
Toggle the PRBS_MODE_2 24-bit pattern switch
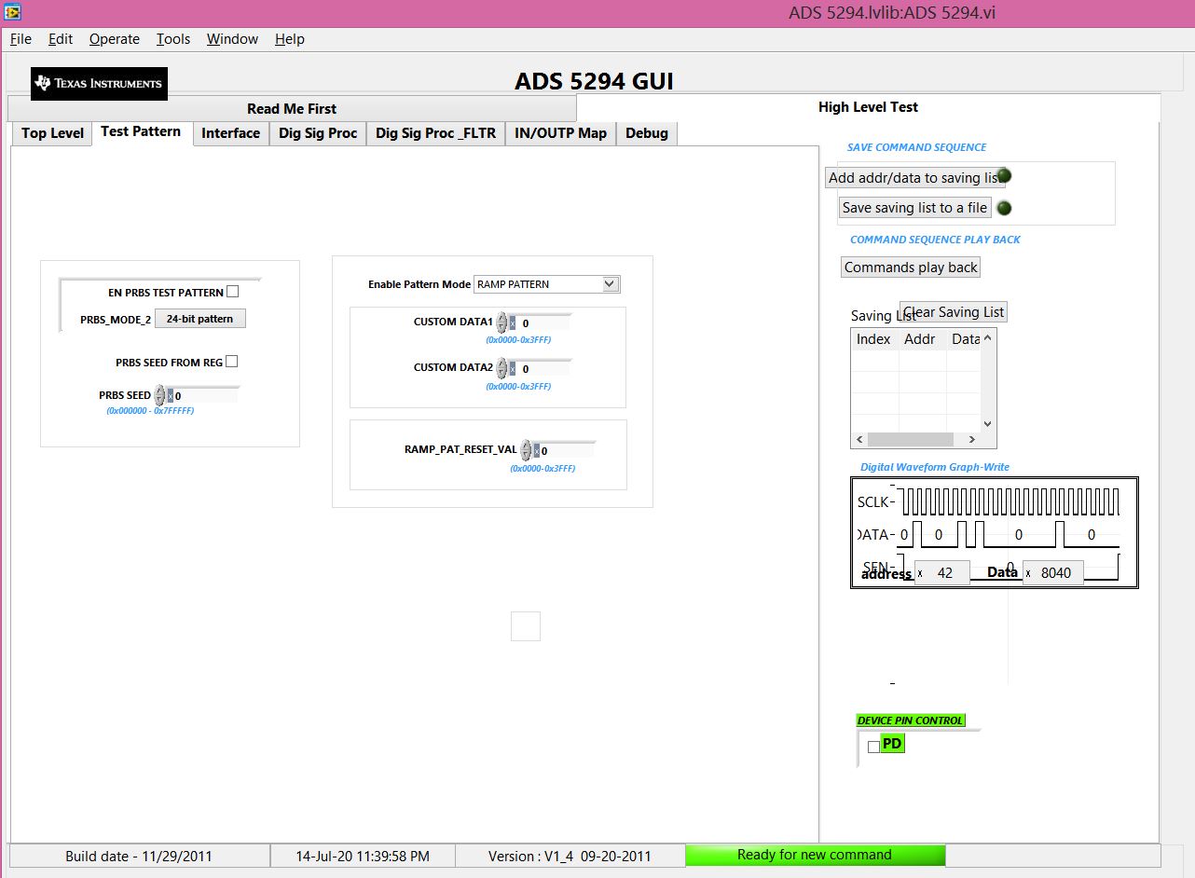point(200,319)
